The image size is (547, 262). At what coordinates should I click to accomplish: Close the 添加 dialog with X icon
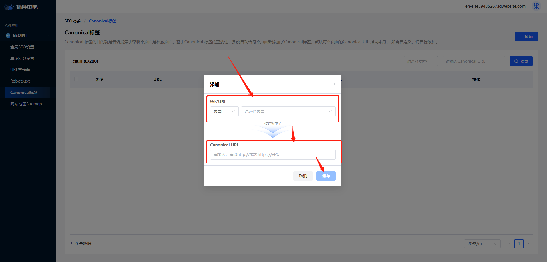pos(334,84)
